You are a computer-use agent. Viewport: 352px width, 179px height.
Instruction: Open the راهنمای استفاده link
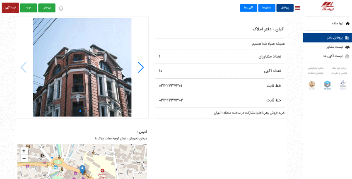click(x=316, y=73)
